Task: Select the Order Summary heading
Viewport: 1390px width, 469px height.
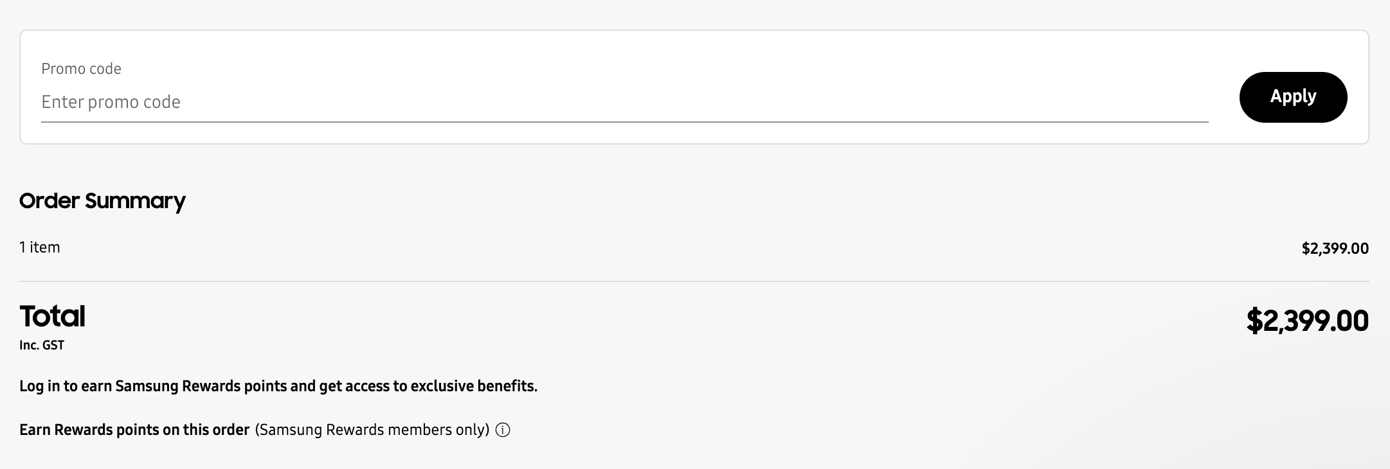Action: (102, 201)
